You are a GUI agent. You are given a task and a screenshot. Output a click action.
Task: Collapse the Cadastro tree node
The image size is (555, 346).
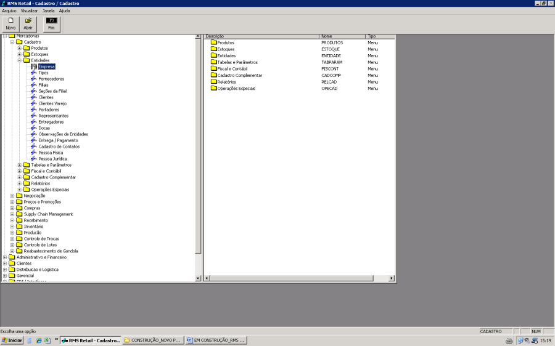[12, 42]
